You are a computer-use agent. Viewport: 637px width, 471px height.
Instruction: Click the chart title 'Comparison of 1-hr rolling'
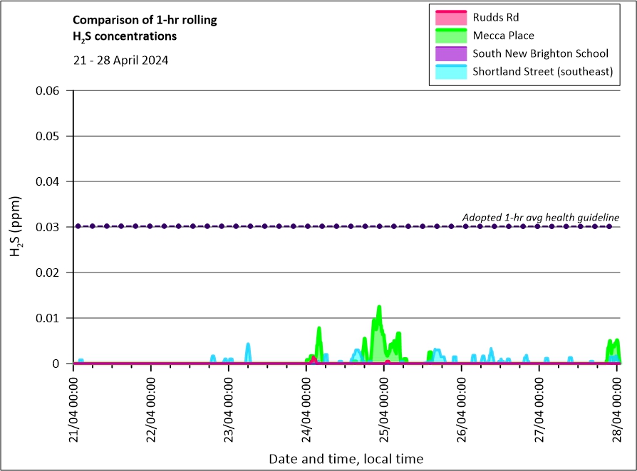click(145, 20)
